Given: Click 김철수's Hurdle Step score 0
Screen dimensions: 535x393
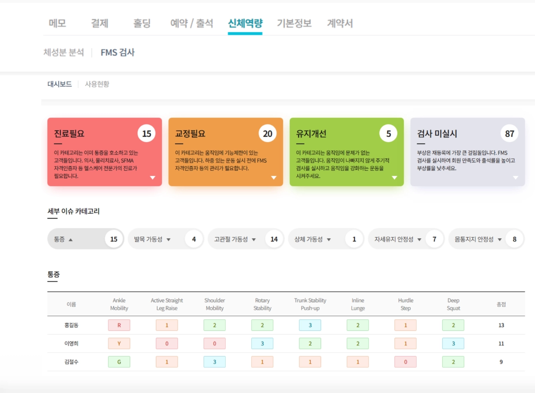Looking at the screenshot, I should click(x=406, y=362).
